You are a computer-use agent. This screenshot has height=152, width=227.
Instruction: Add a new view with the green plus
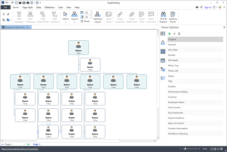click(x=169, y=34)
